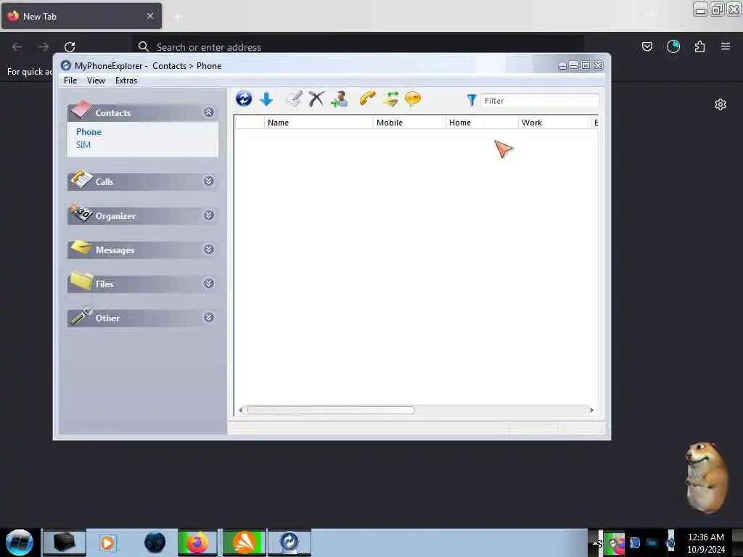This screenshot has height=557, width=743.
Task: Close the Firefox New Tab
Action: (x=149, y=16)
